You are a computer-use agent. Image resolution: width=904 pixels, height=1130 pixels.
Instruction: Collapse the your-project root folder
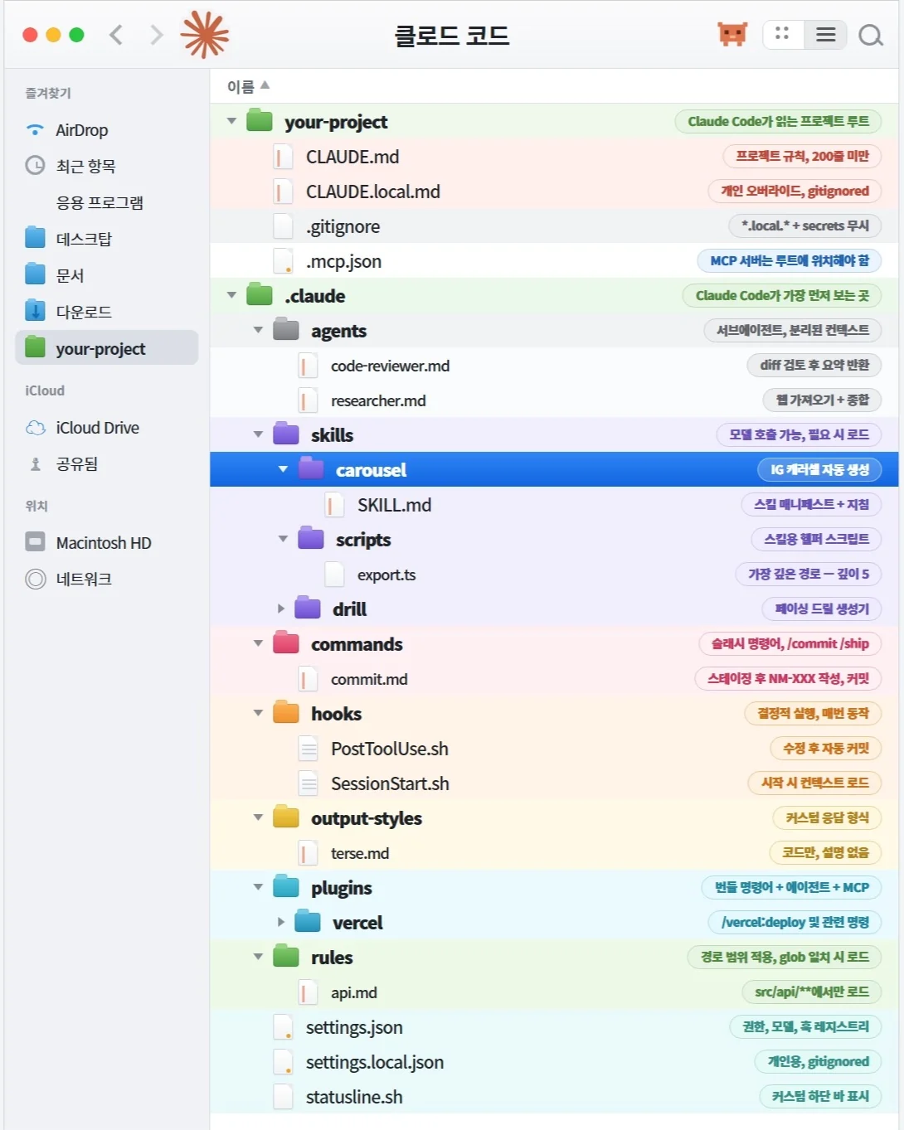tap(231, 121)
